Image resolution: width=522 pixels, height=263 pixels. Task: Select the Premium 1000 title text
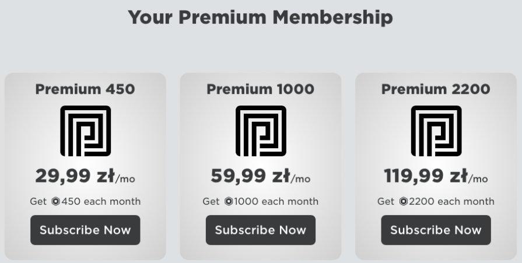coord(260,89)
